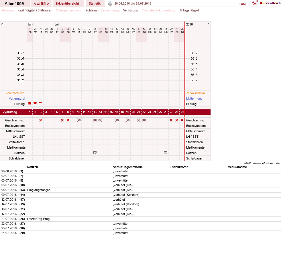The height and width of the screenshot is (264, 281).
Task: Click spotting dots symbol on cycle day 3
Action: [x=40, y=103]
